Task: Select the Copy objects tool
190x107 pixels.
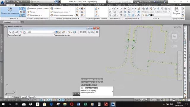Action: 125,12
